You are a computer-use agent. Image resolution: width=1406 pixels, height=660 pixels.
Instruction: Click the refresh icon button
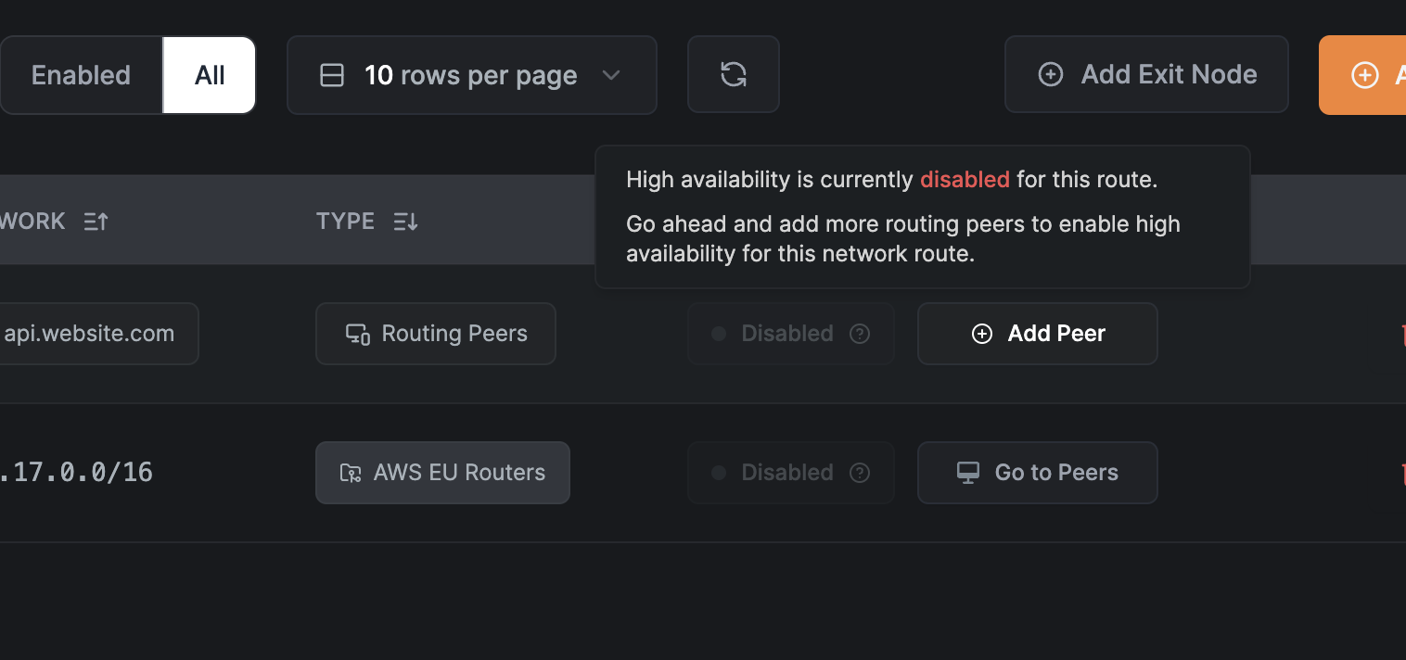point(733,75)
